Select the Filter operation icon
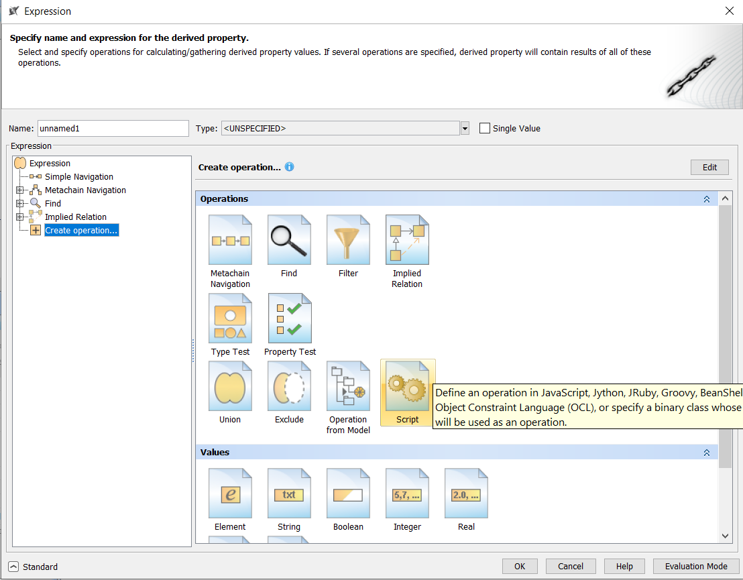Image resolution: width=743 pixels, height=580 pixels. [x=348, y=239]
